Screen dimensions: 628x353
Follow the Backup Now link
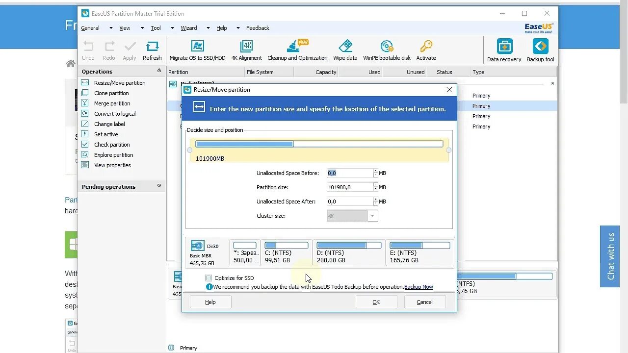419,287
